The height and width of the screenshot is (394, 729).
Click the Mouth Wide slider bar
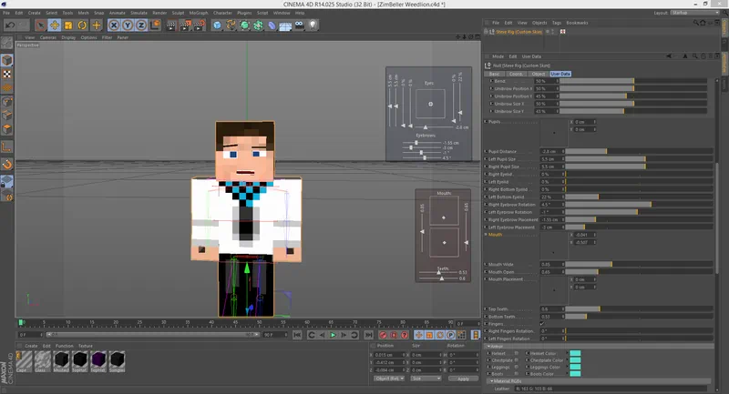point(639,264)
